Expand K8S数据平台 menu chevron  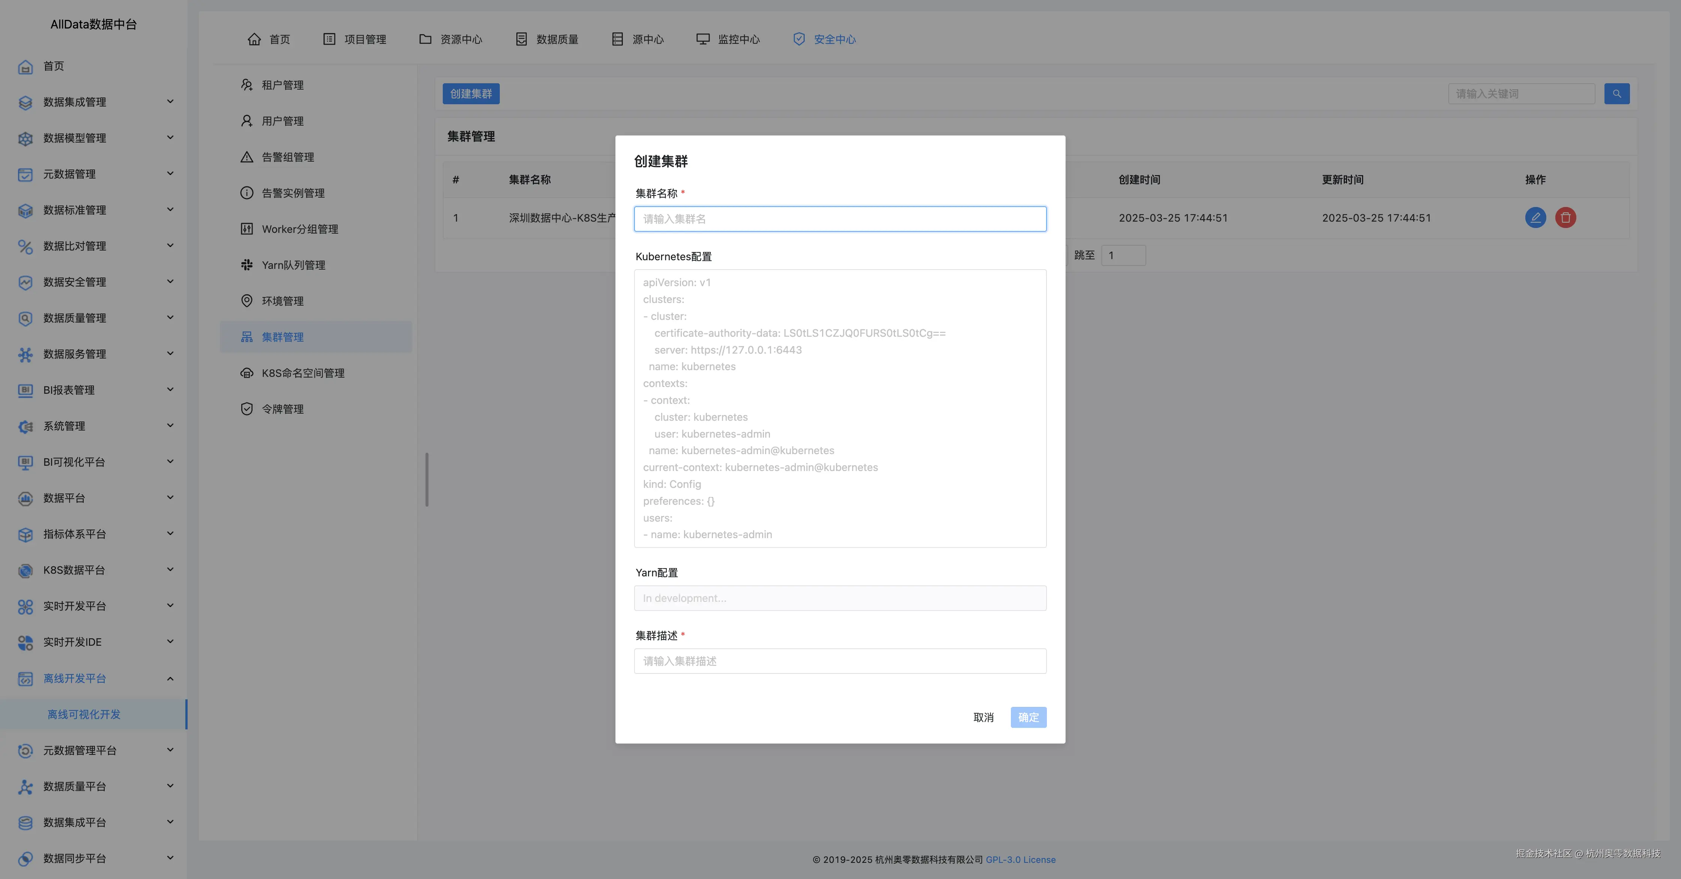click(x=170, y=570)
